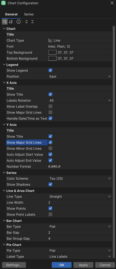The height and width of the screenshot is (269, 116).
Task: Collapse the Series section
Action: [x=4, y=173]
